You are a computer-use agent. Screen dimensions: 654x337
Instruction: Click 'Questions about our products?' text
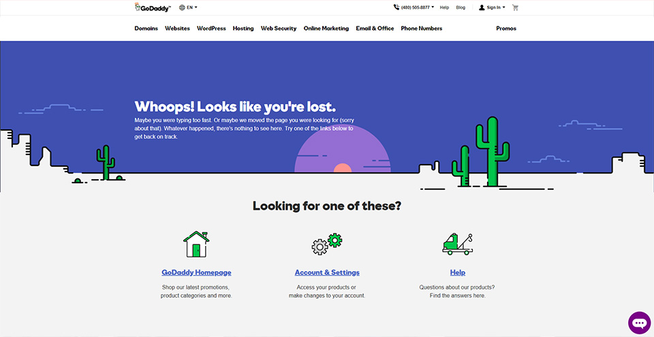click(x=457, y=287)
